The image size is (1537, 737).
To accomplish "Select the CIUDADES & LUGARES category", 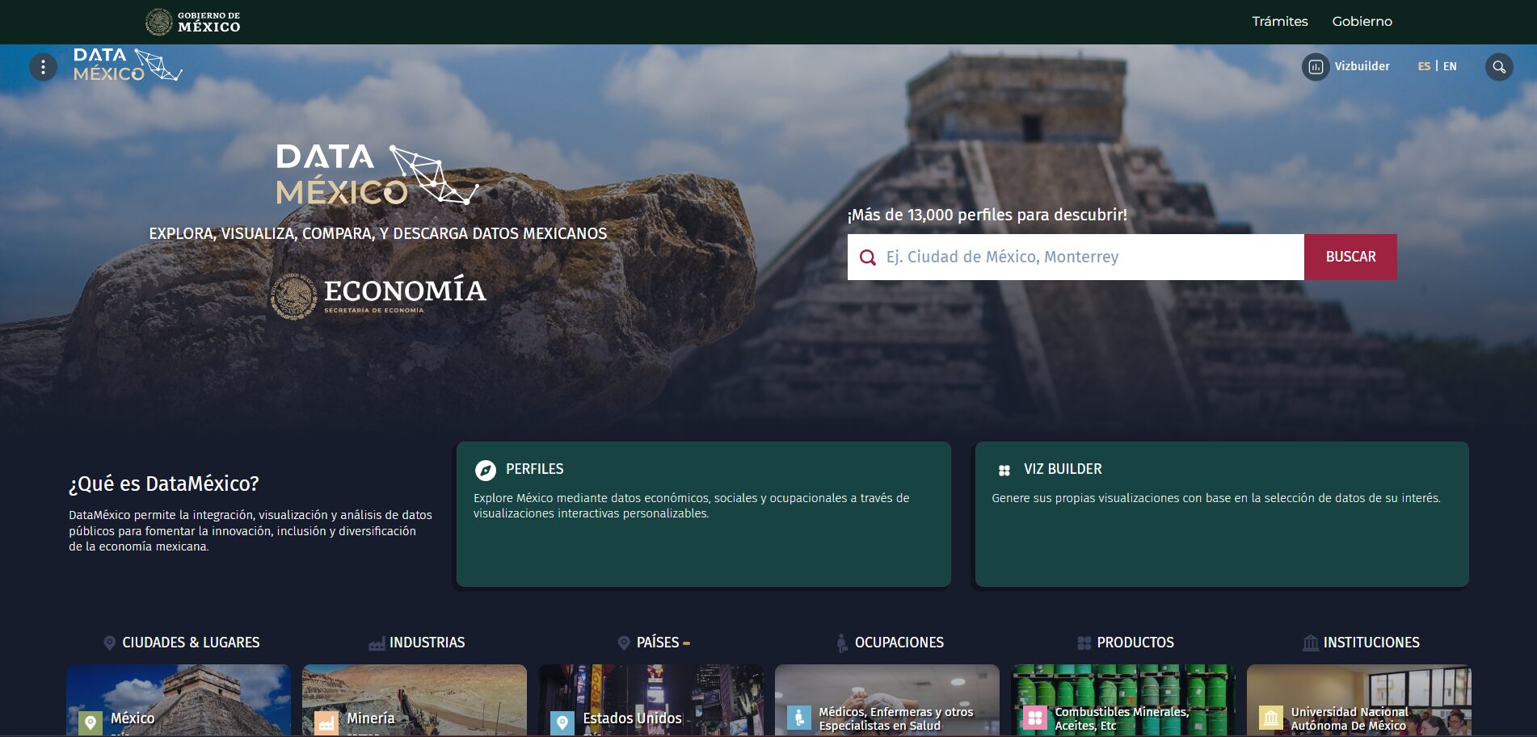I will click(191, 643).
